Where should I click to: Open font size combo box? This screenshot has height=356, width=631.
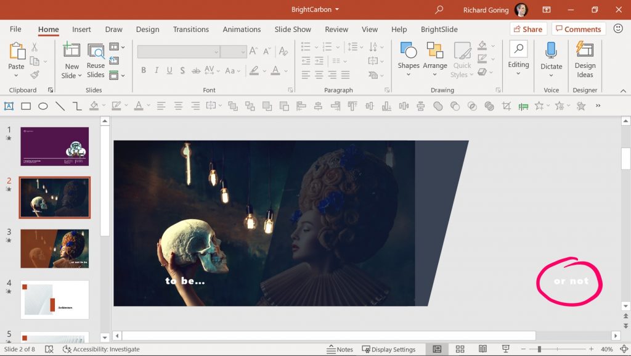[234, 52]
